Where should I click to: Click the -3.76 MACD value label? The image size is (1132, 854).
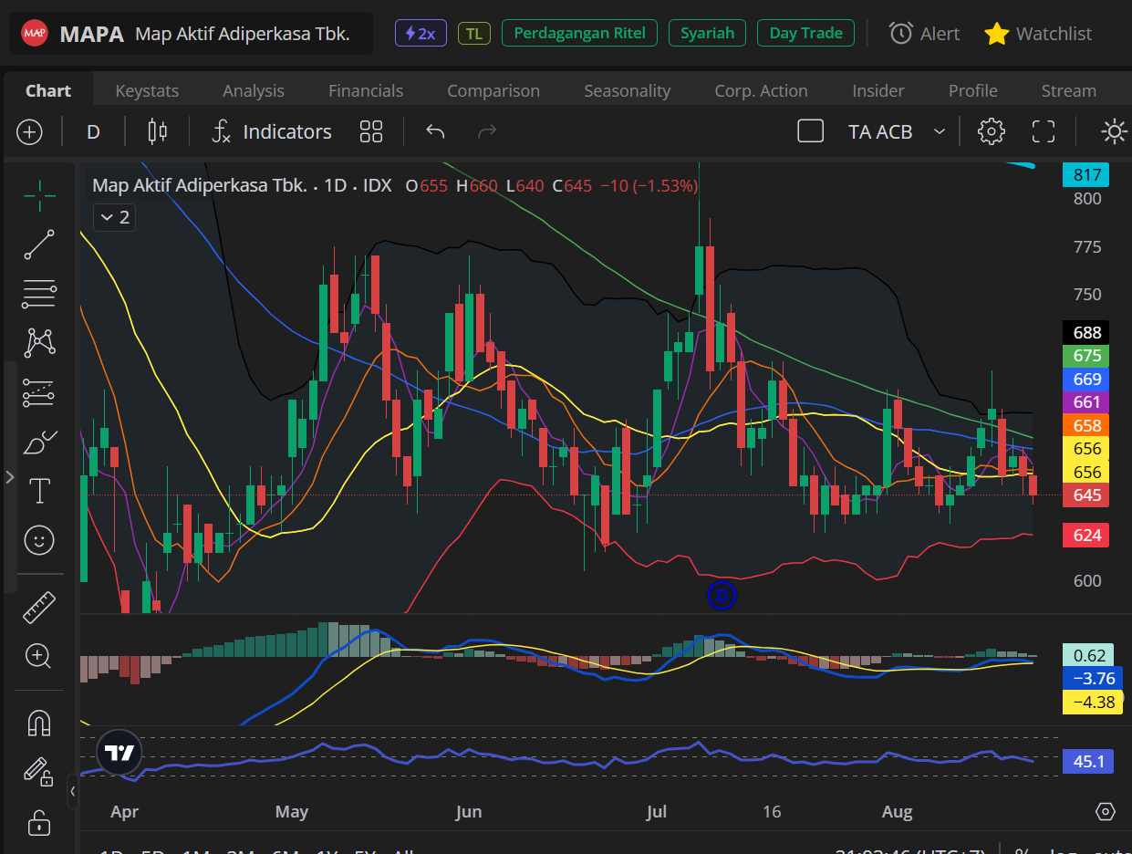click(x=1093, y=679)
